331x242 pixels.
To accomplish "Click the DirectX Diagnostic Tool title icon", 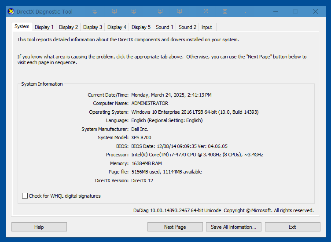I will point(11,11).
